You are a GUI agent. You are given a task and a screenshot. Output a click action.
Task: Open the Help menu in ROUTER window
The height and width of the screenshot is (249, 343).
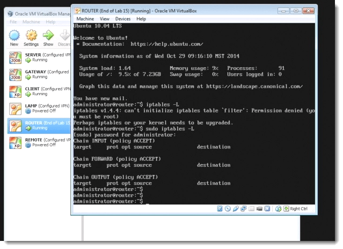click(x=141, y=19)
